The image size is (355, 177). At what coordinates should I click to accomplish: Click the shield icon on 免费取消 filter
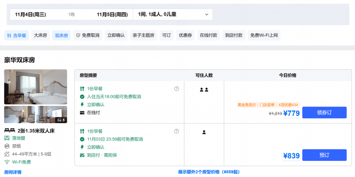click(x=78, y=35)
